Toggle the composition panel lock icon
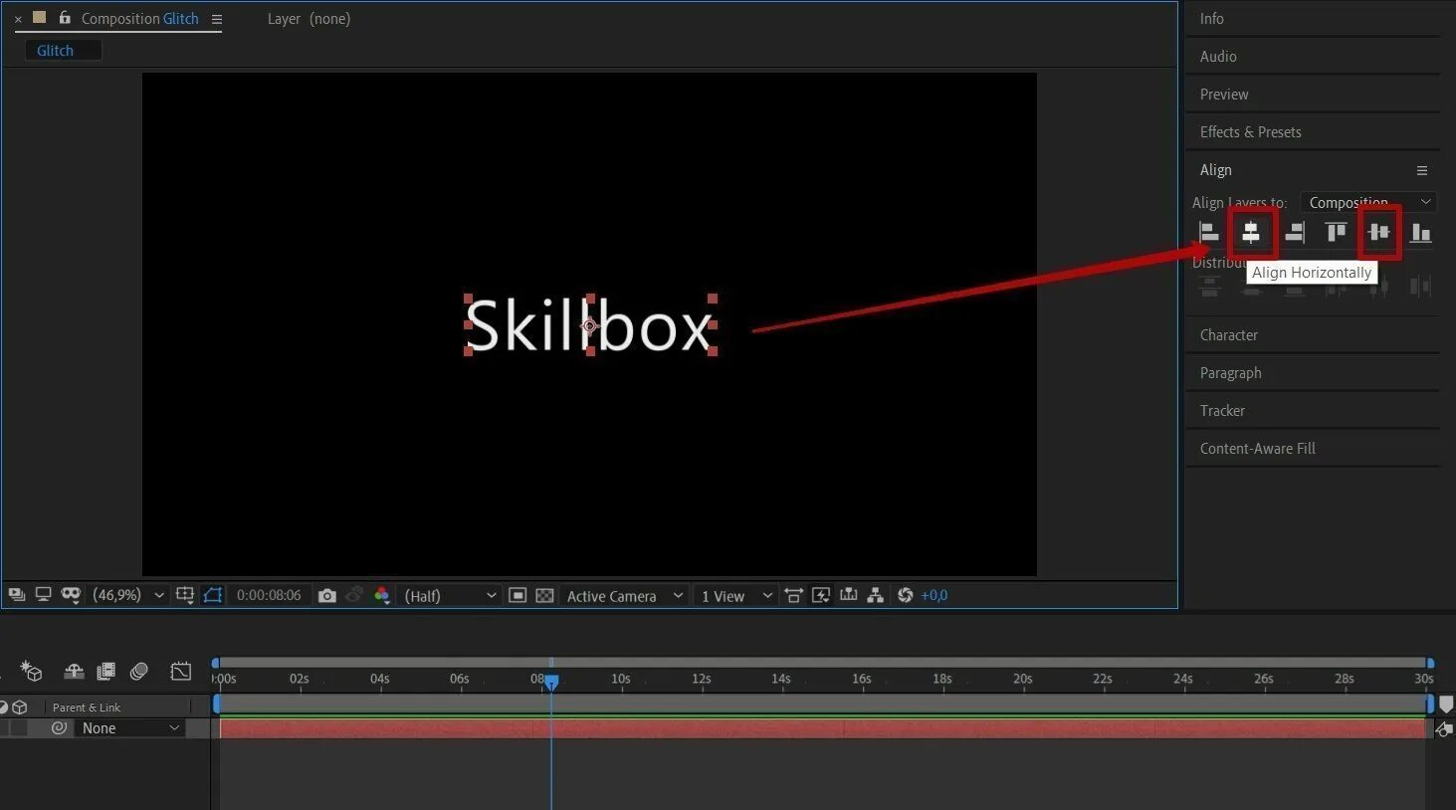Viewport: 1456px width, 810px height. click(x=65, y=18)
